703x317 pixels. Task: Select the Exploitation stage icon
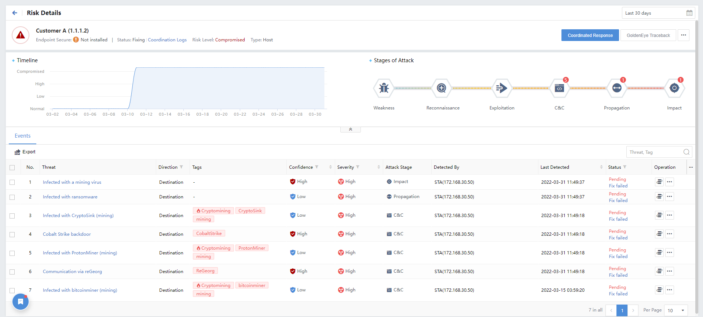coord(501,88)
